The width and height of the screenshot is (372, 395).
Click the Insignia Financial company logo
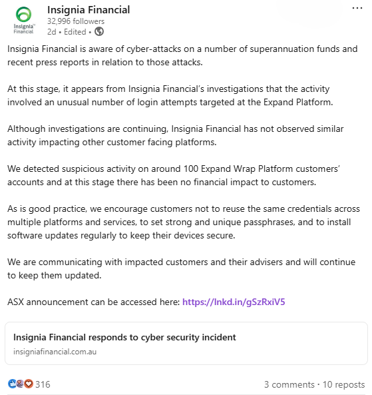click(x=23, y=20)
